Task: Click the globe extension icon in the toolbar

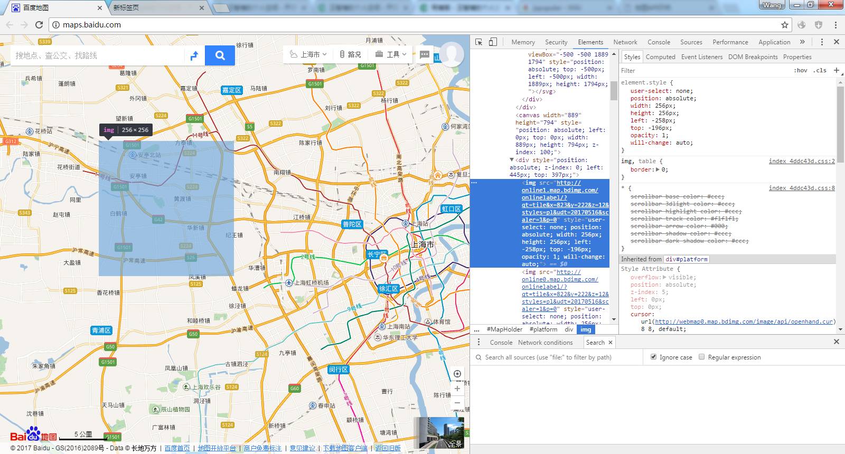Action: [x=802, y=25]
